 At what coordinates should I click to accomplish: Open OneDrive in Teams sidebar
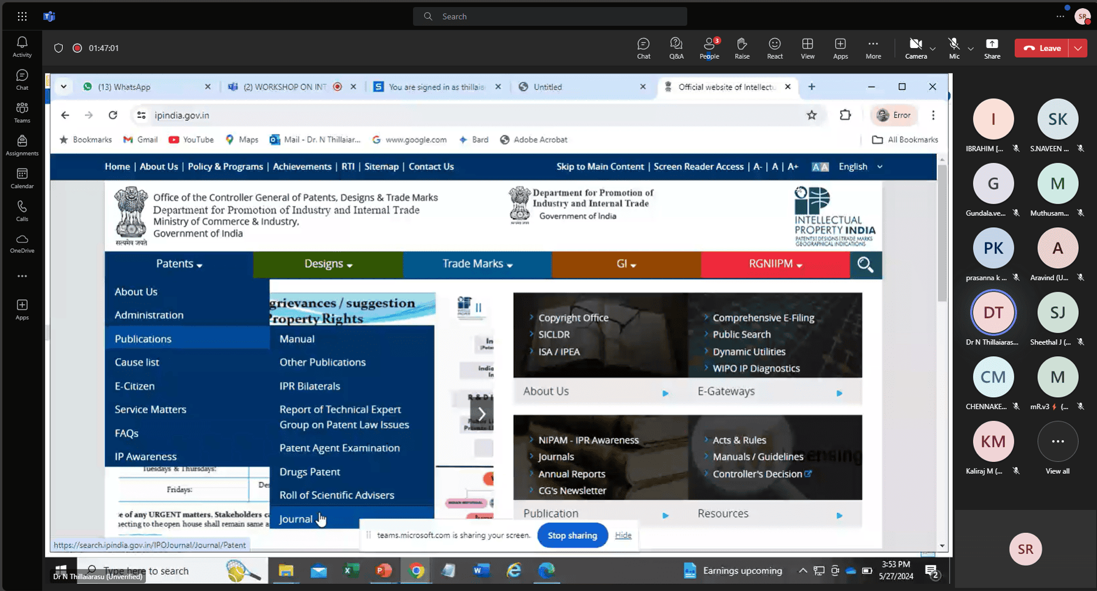click(22, 244)
